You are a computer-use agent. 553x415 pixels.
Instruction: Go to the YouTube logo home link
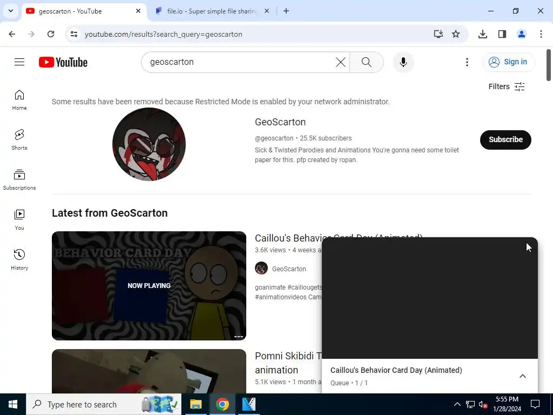click(x=63, y=62)
